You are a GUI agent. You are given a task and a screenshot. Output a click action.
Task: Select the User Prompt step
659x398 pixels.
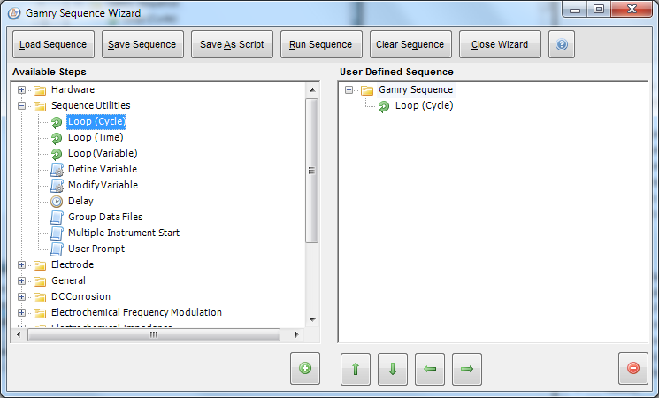[96, 249]
